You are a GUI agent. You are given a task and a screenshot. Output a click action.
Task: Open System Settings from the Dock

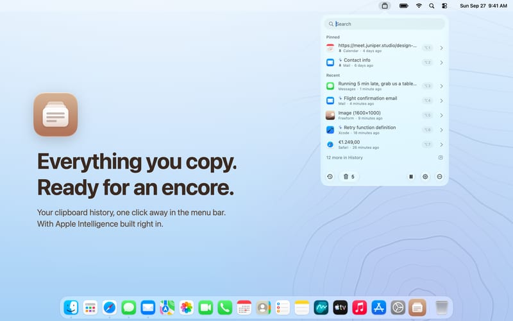(x=398, y=308)
